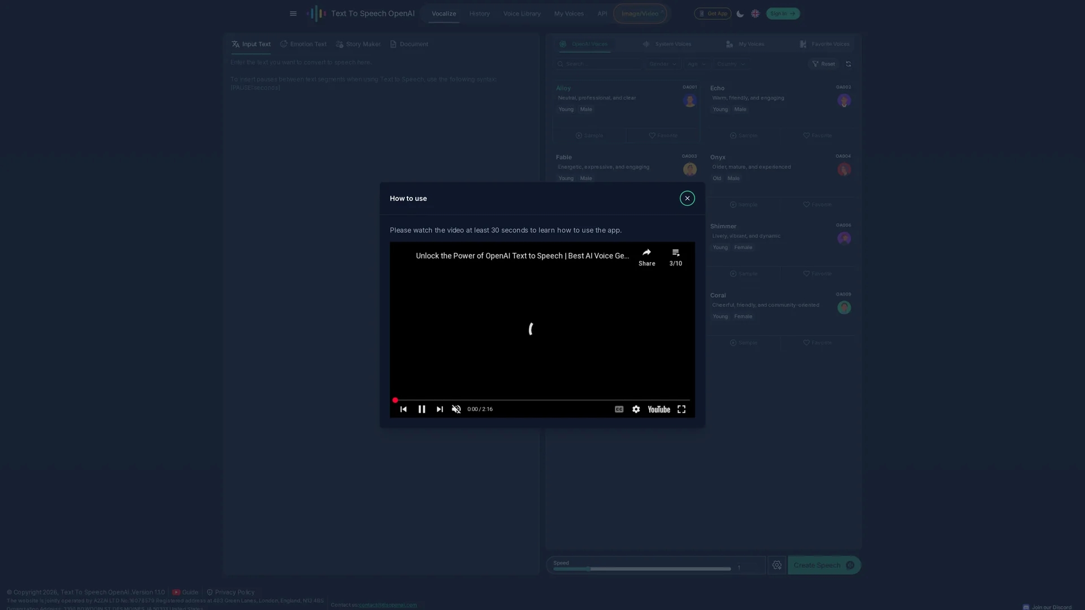Select the Emotion Text tab
Screen dimensions: 1085x610
point(303,44)
